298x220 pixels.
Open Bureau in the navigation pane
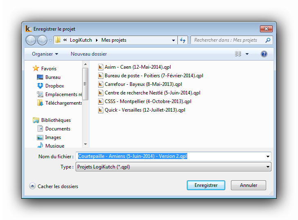53,77
